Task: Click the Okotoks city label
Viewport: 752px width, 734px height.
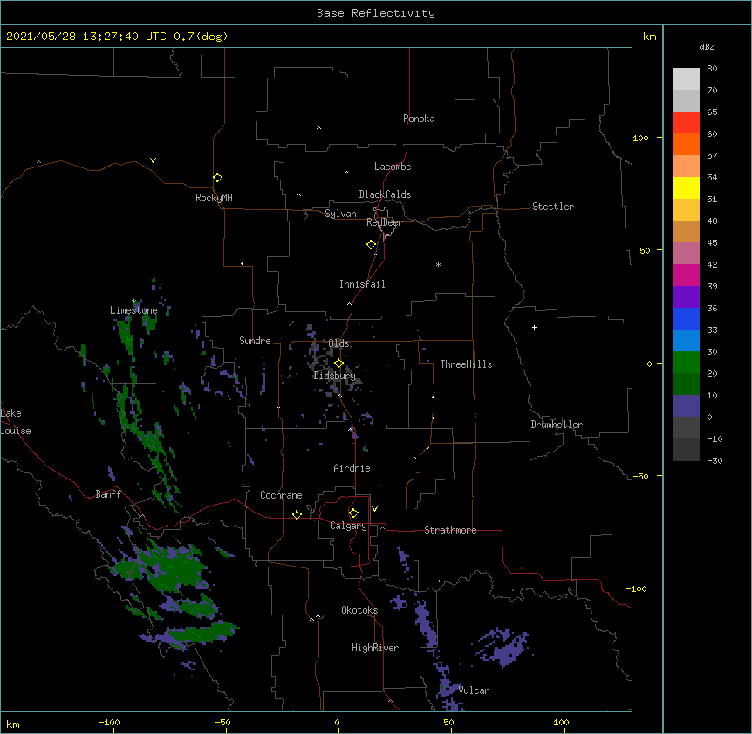Action: 359,610
